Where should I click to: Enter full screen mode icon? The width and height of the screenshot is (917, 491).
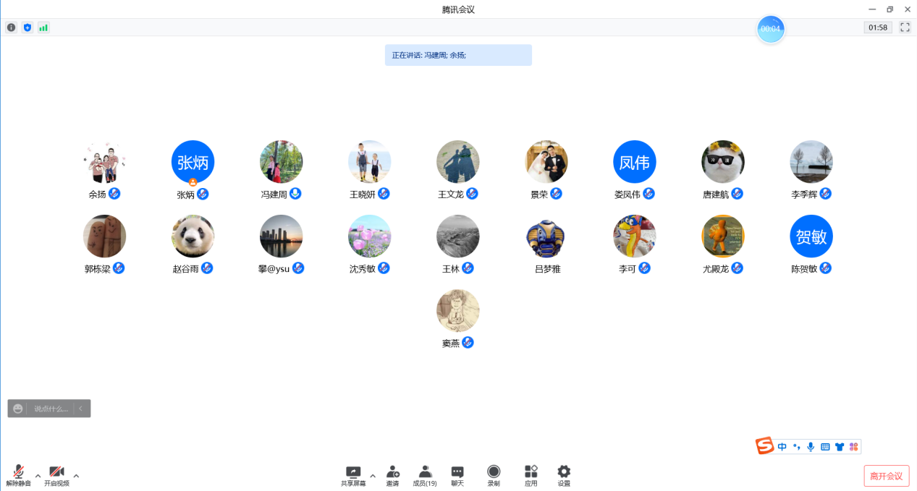905,27
